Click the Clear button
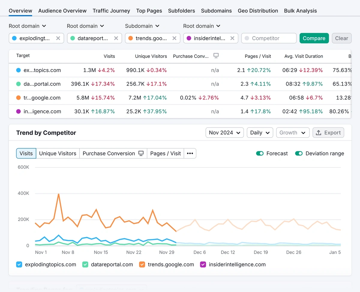Viewport: 360px width, 292px height. click(342, 38)
